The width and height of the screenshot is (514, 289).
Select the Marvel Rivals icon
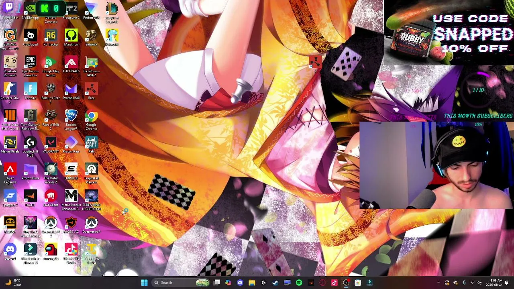[x=10, y=145]
